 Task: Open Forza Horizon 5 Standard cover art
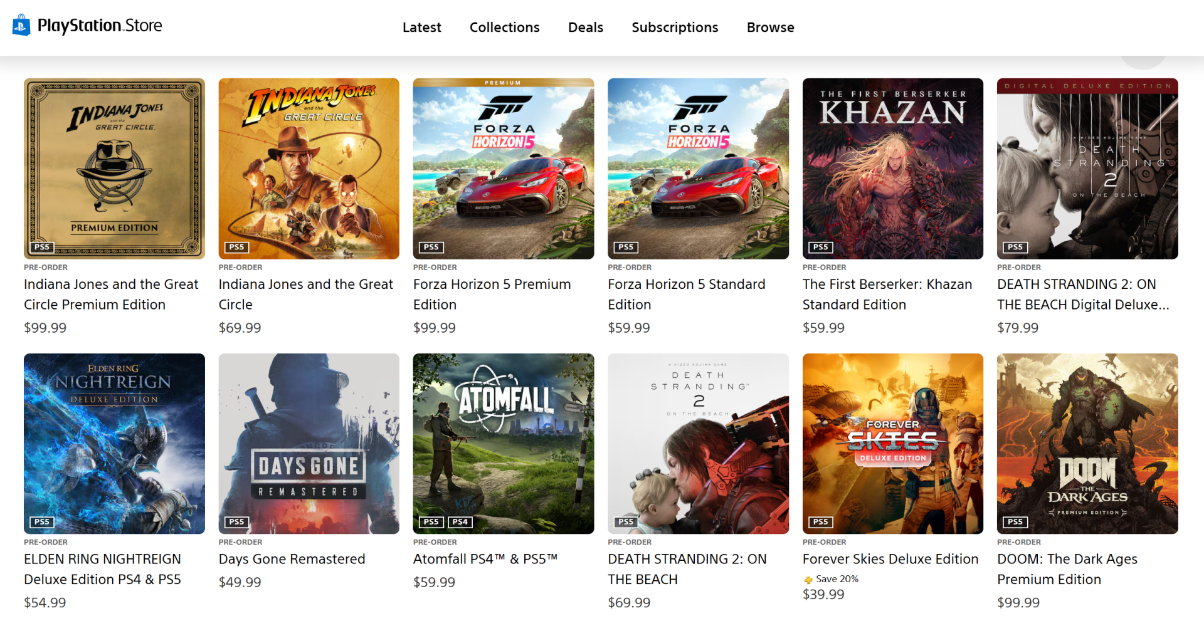(x=699, y=169)
